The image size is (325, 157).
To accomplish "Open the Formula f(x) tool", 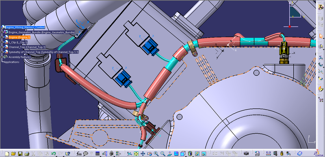I will [x=79, y=154].
